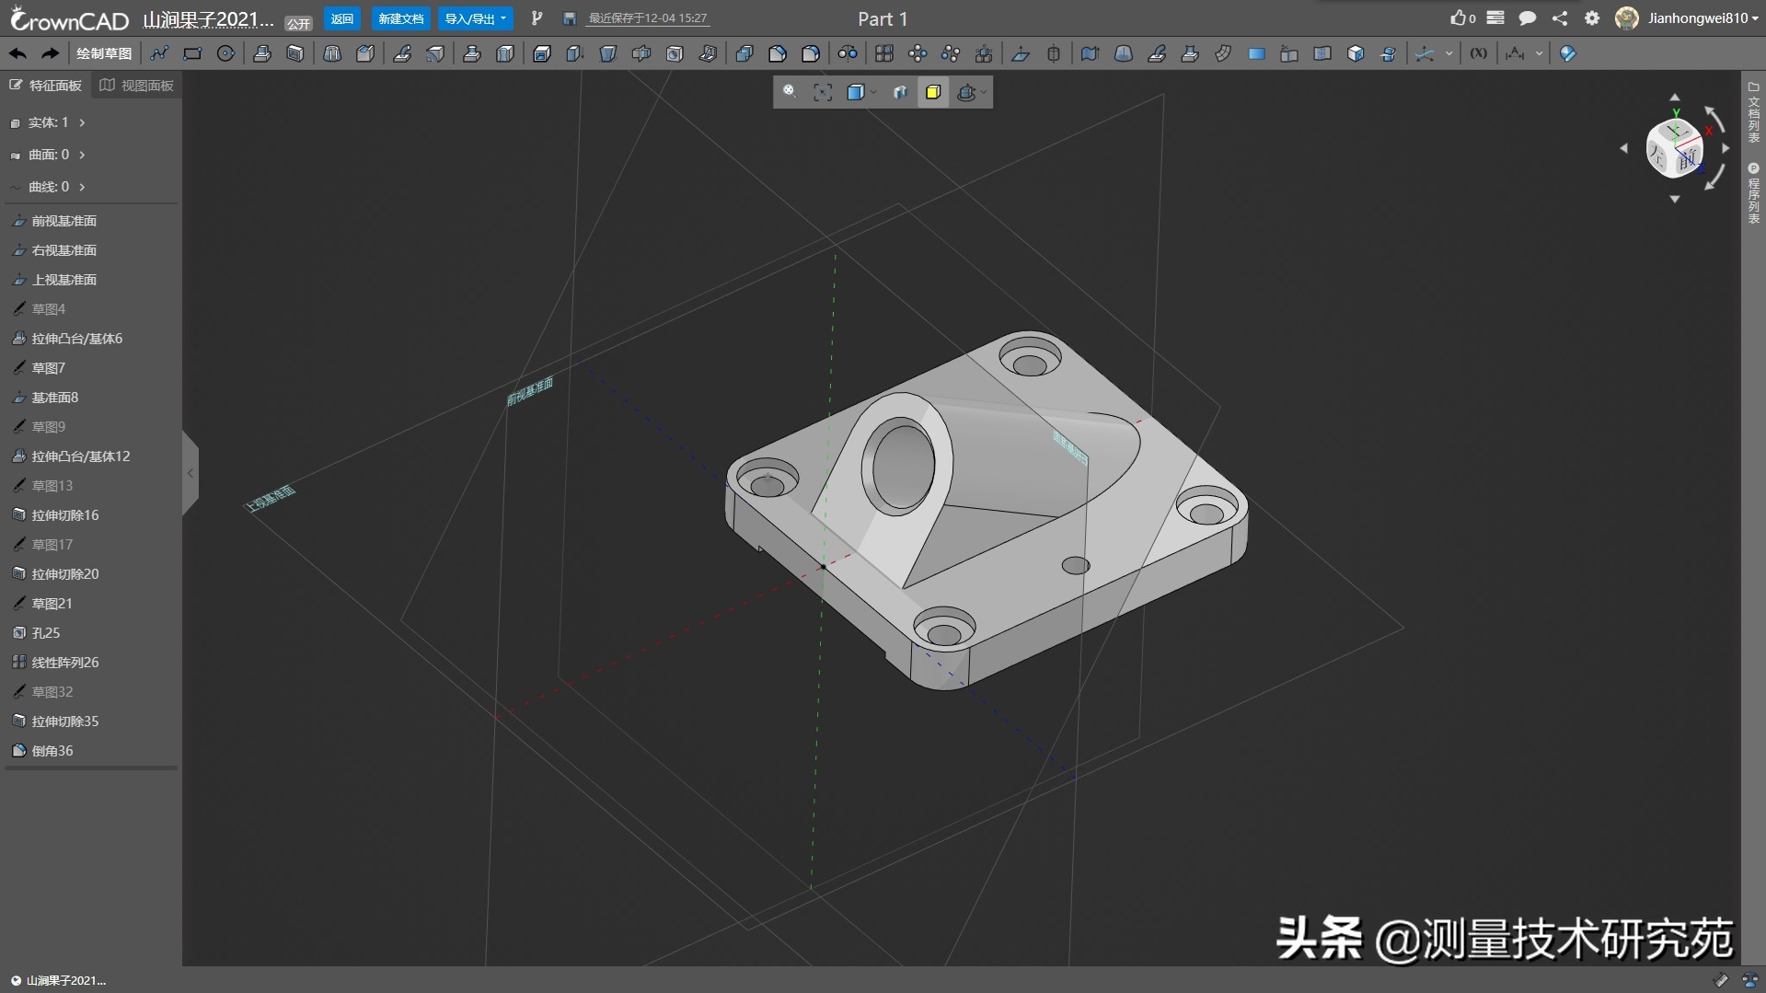Open the settings gear icon

click(1592, 18)
